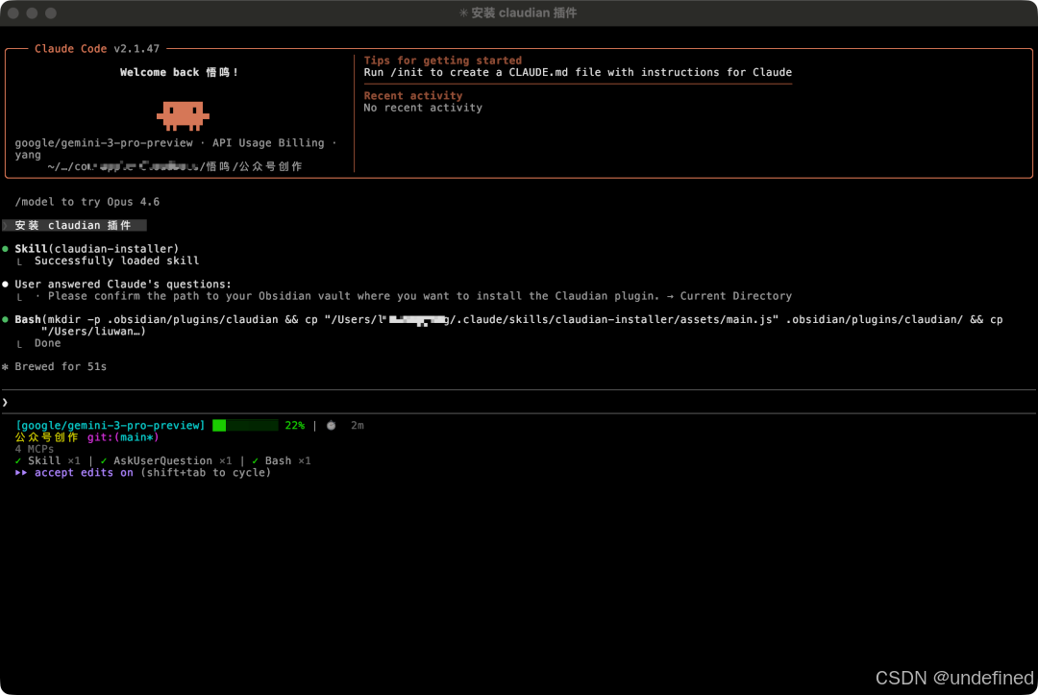This screenshot has width=1038, height=695.
Task: Click the Claude Code pixel mascot logo
Action: click(x=183, y=115)
